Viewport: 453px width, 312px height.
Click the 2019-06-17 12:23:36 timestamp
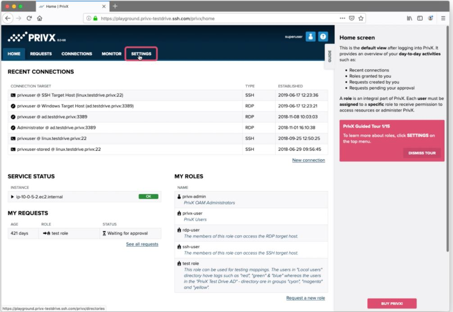(298, 95)
